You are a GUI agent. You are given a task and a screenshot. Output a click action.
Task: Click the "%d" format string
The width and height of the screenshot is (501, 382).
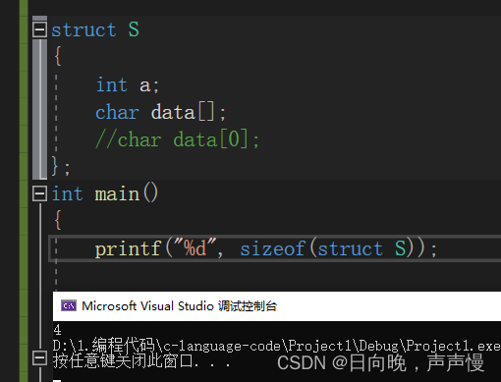[x=195, y=247]
